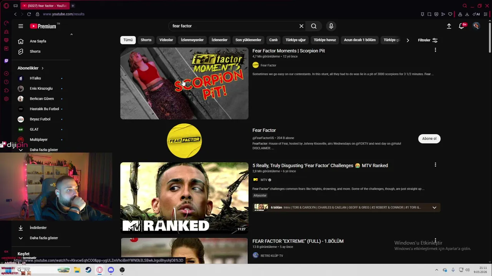492x276 pixels.
Task: Select the 'İzlenenler' filter chip
Action: coord(219,40)
